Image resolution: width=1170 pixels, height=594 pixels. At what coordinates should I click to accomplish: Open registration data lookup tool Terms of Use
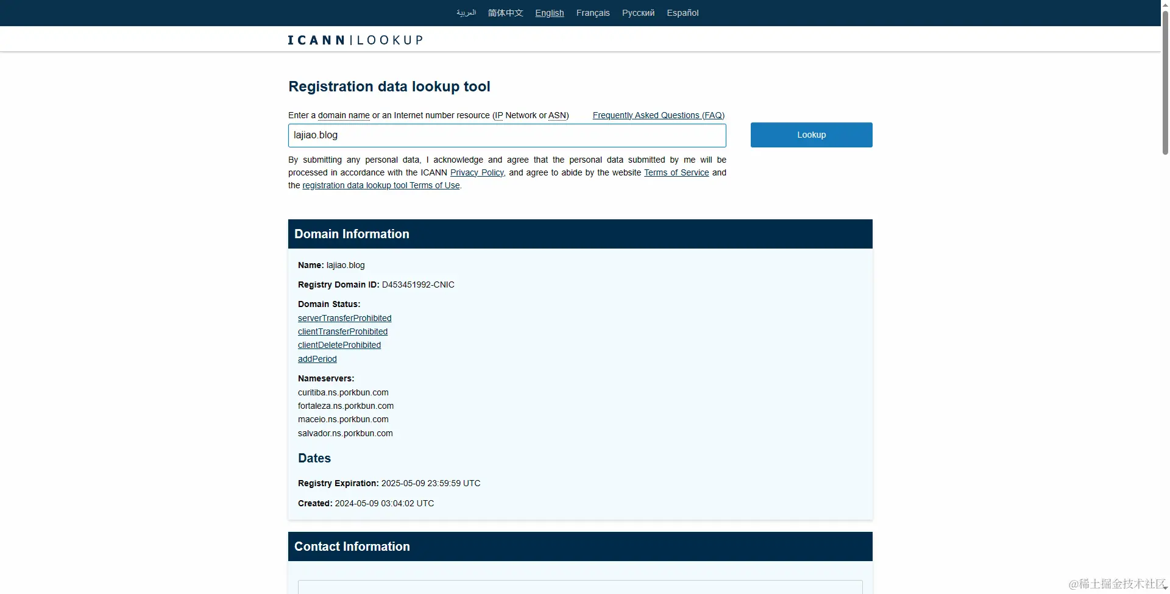[x=381, y=185]
